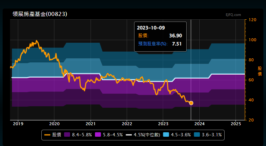The width and height of the screenshot is (266, 146).
Task: Click the 2019 x-axis label
Action: click(x=18, y=124)
